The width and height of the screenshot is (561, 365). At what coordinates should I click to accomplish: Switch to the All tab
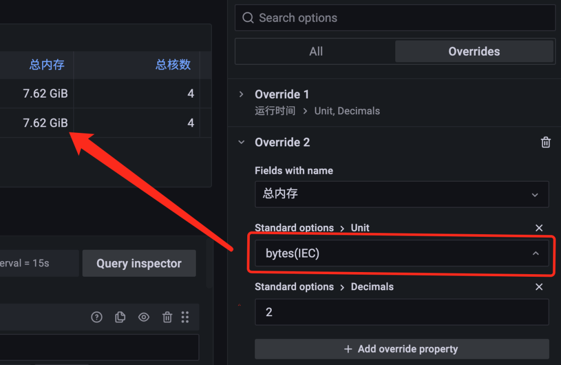[316, 51]
